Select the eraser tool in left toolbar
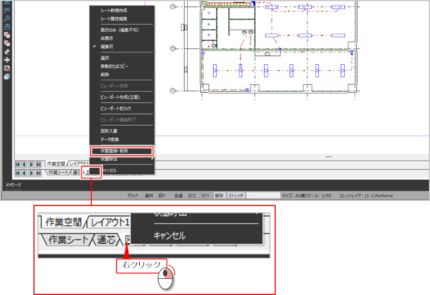The image size is (430, 295). (8, 51)
